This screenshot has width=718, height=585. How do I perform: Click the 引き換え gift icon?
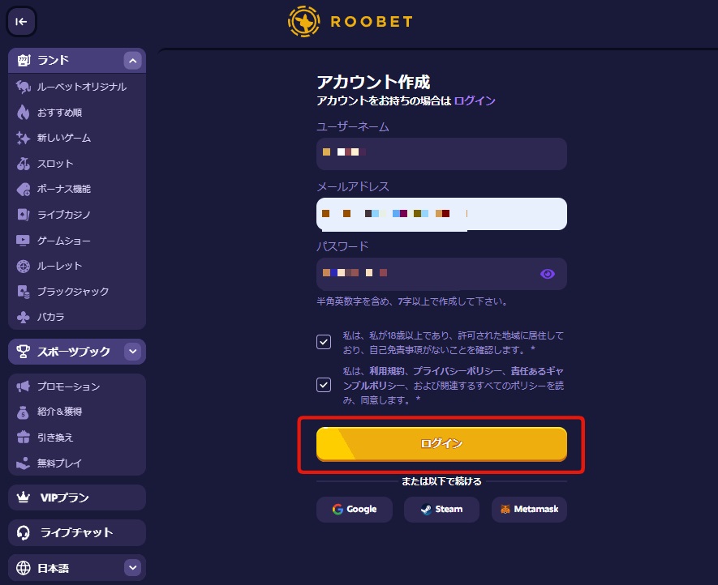click(24, 438)
